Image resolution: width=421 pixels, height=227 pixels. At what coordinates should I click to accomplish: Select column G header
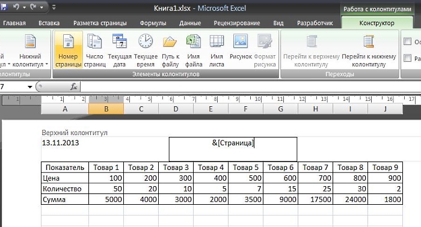point(281,109)
